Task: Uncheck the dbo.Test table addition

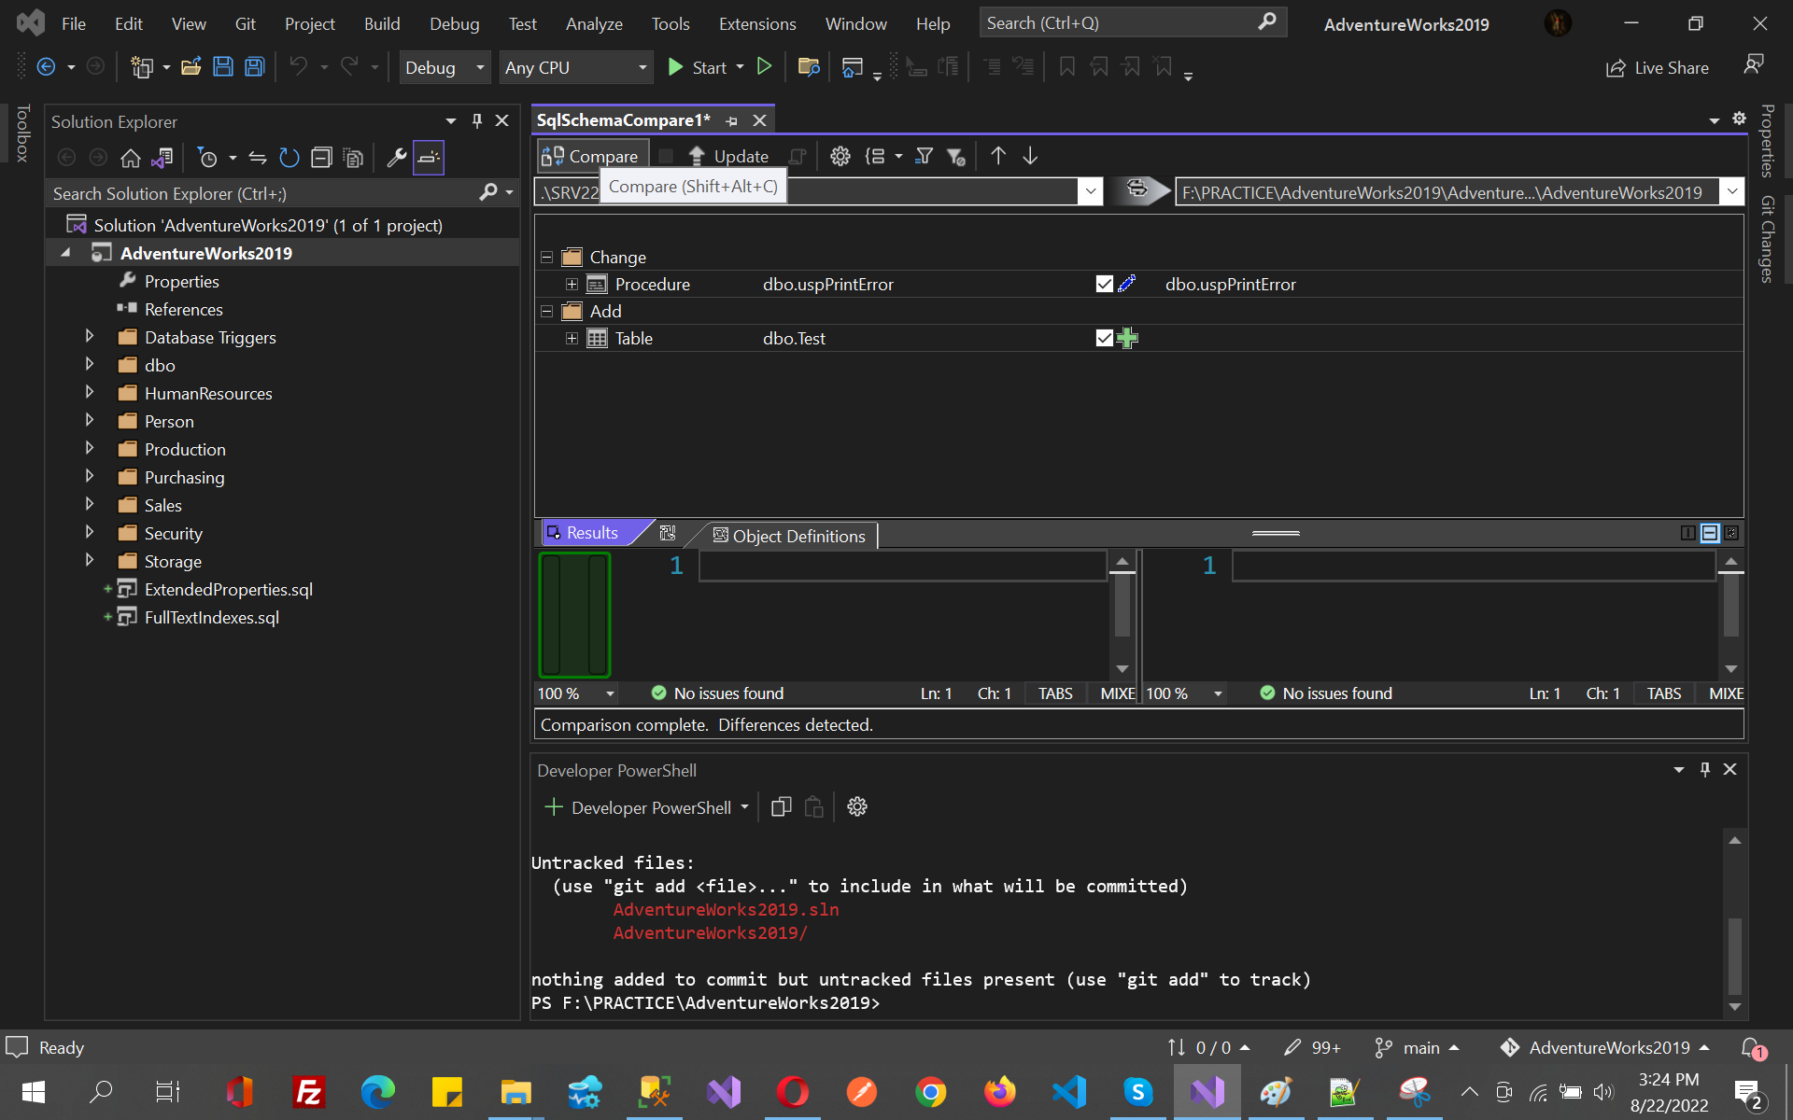Action: tap(1104, 338)
